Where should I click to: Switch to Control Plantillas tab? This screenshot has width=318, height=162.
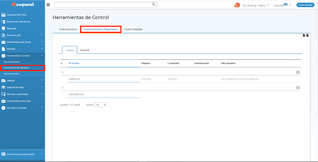point(133,29)
